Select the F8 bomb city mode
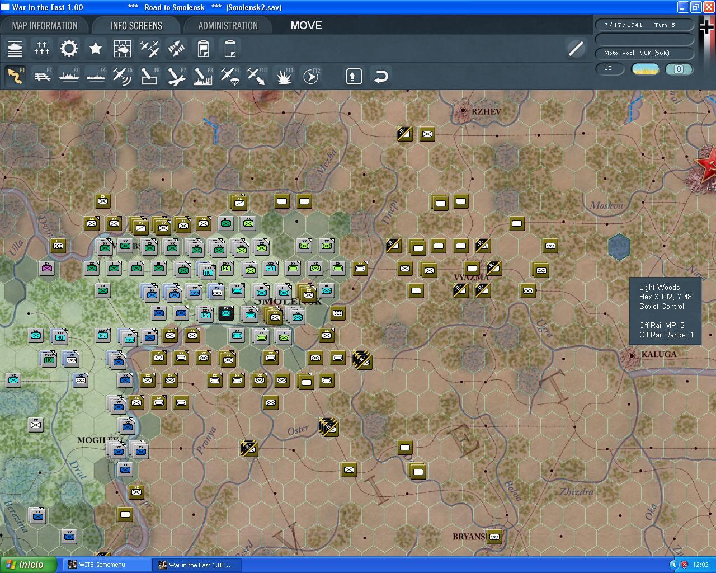This screenshot has width=716, height=573. coord(203,76)
